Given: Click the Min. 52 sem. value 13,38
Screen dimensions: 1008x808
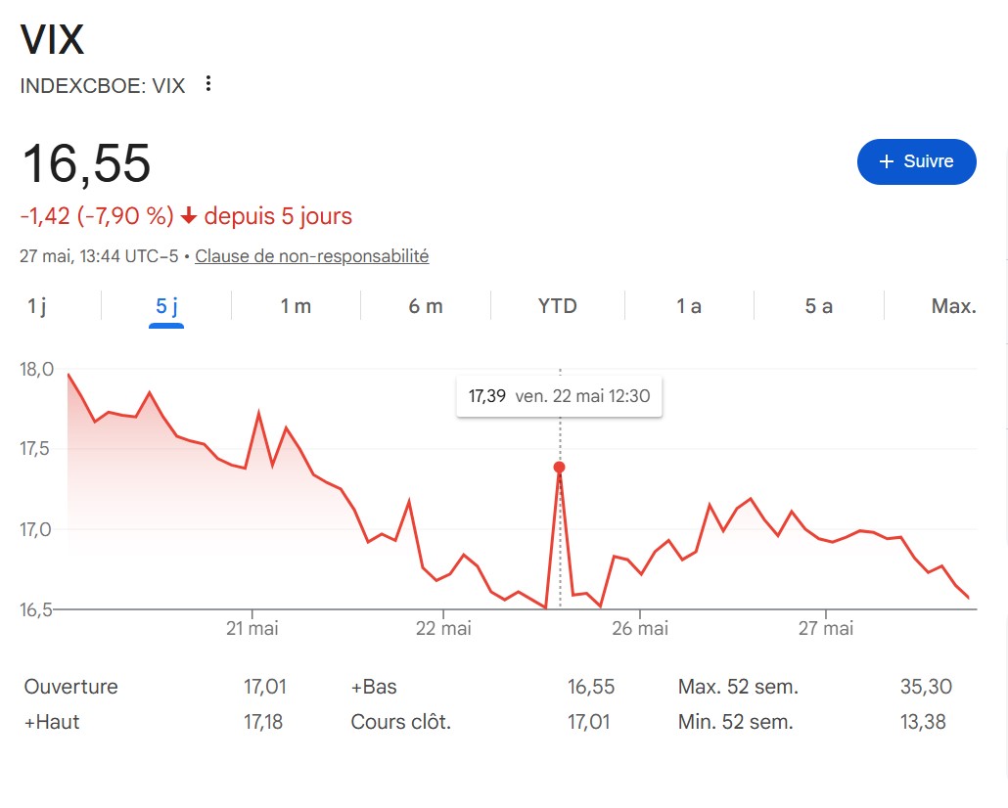Looking at the screenshot, I should [923, 722].
